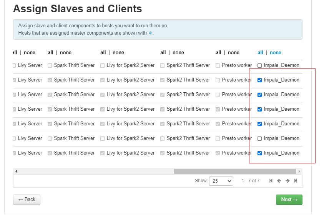Click the horizontal scrollbar thumb
This screenshot has height=218, width=329.
(235, 171)
